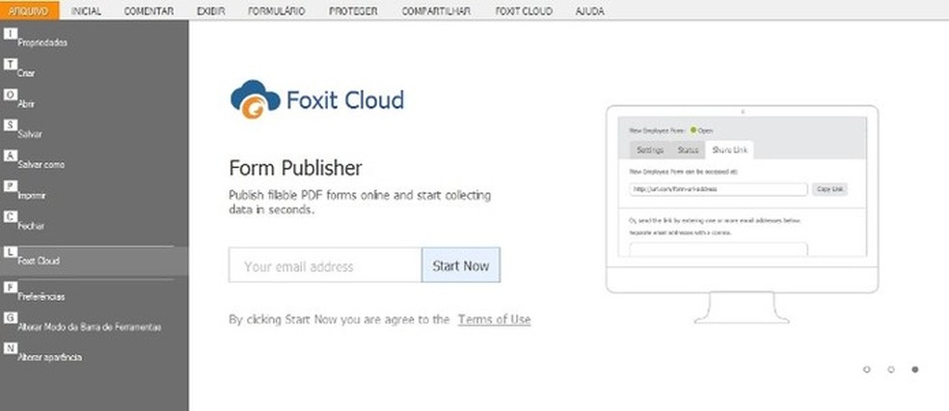The width and height of the screenshot is (949, 411).
Task: Go to the FORMULÁRIO tab
Action: click(277, 11)
